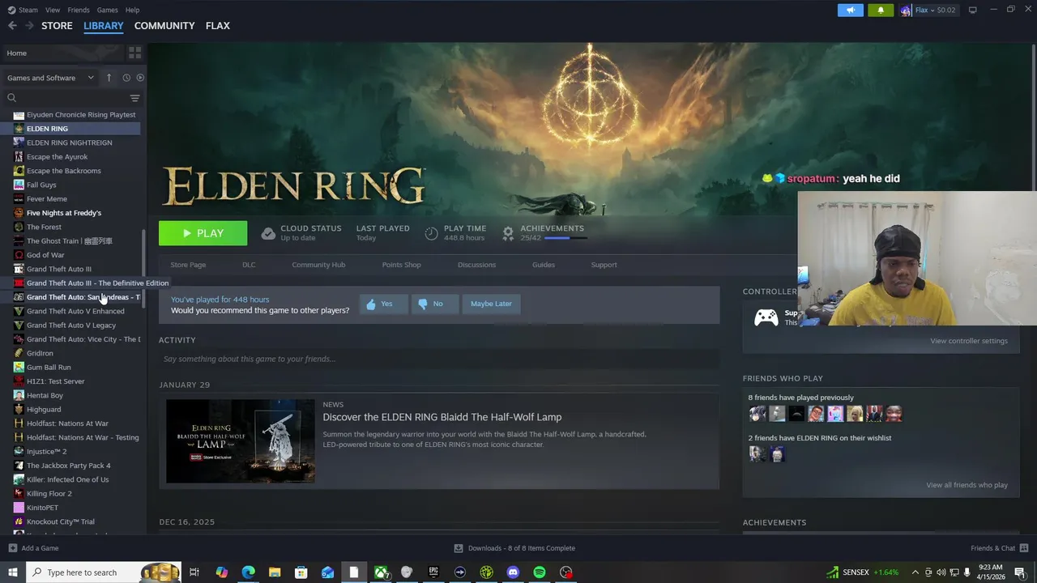Open the Help menu

[132, 10]
